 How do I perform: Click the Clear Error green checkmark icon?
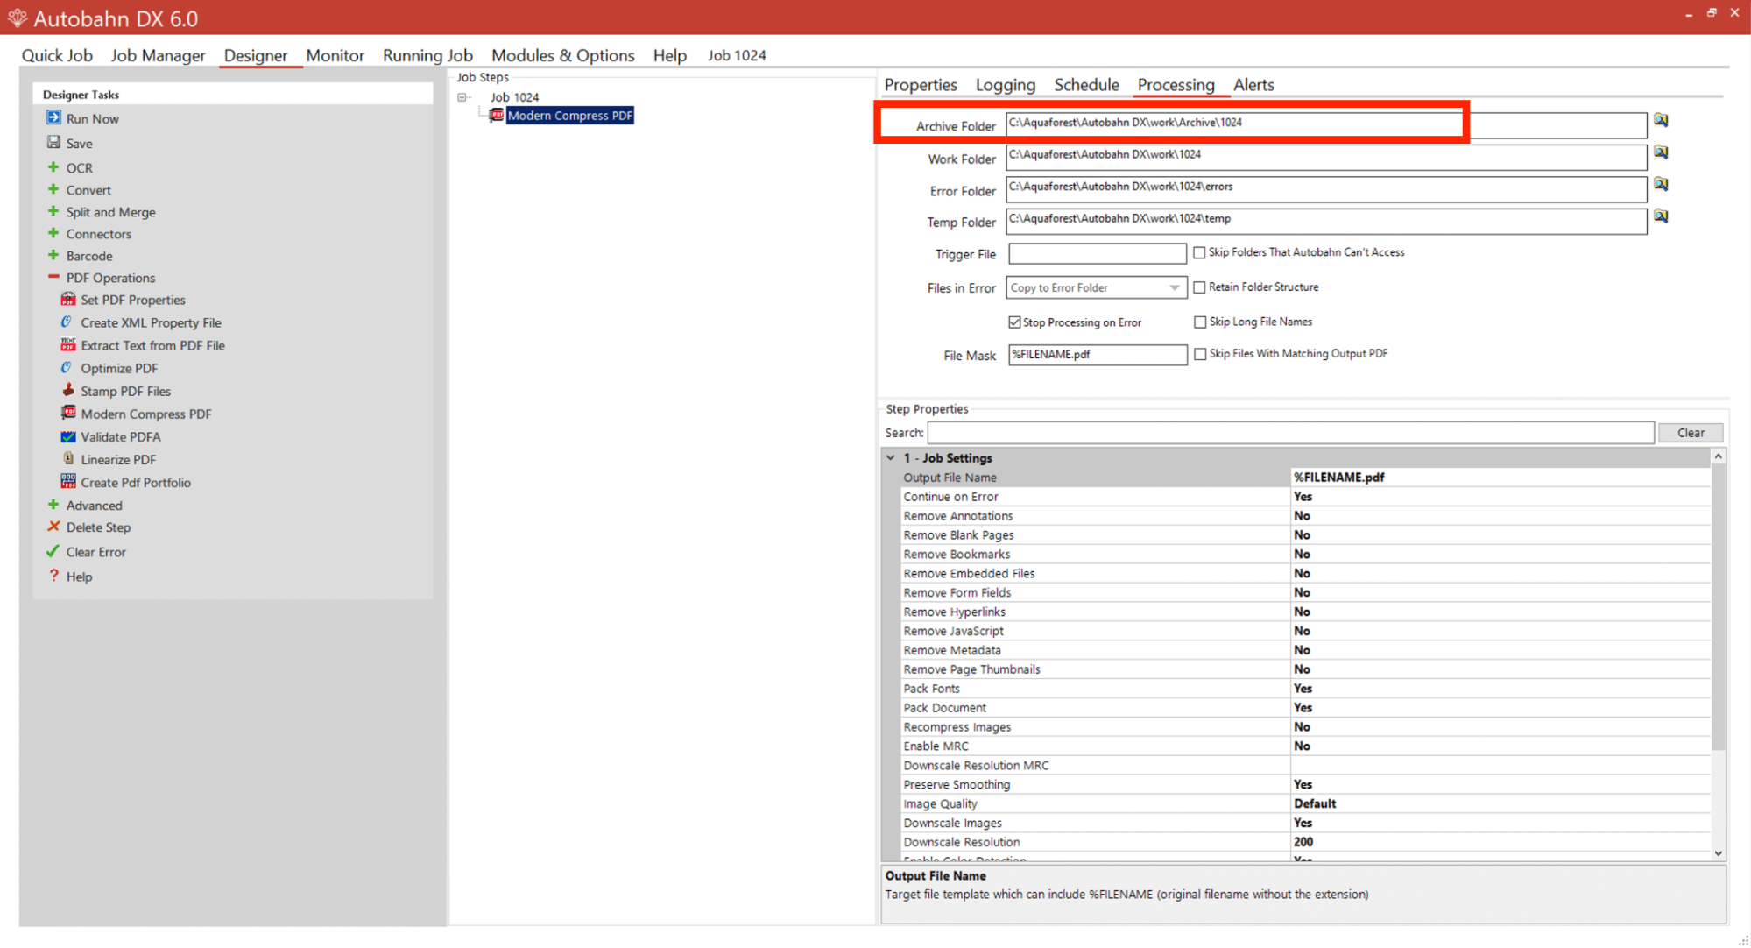[x=53, y=551]
